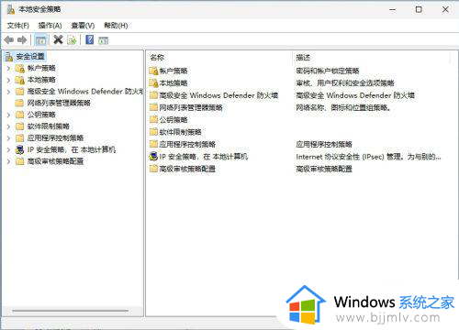The width and height of the screenshot is (459, 330).
Task: Select 应用程序控制策略 label in left tree
Action: (55, 138)
